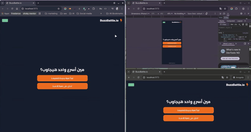Toggle the .cls element classes button
The image size is (251, 132).
tap(236, 24)
